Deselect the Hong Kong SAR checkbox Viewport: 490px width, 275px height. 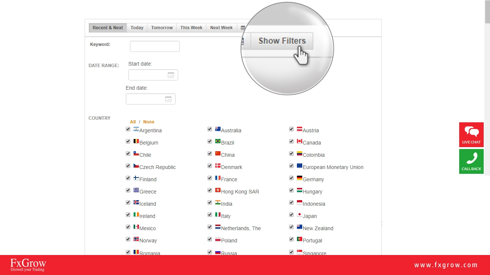pos(210,190)
